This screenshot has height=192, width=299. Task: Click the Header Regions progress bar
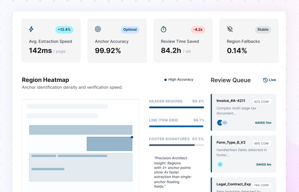pyautogui.click(x=177, y=107)
